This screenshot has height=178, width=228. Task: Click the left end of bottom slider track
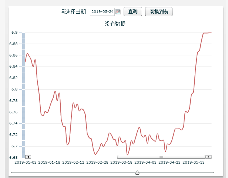(x=13, y=172)
